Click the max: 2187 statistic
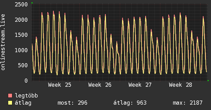The height and width of the screenshot is (110, 211). click(188, 103)
